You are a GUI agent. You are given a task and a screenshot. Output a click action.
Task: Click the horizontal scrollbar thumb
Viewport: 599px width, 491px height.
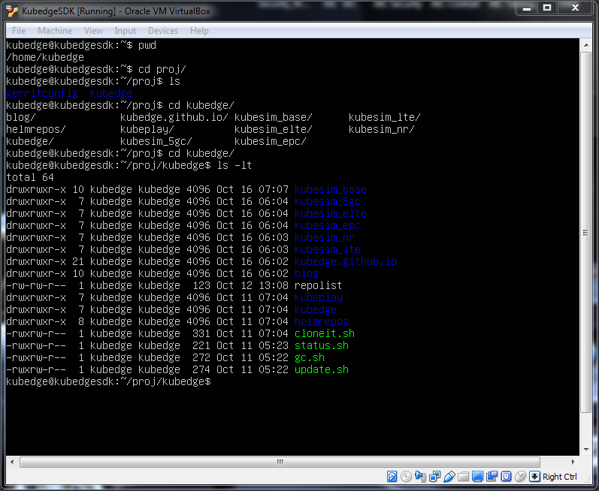(x=280, y=462)
